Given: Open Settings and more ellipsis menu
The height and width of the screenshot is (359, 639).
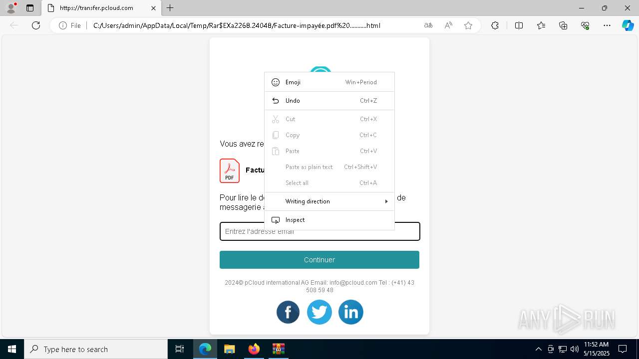Looking at the screenshot, I should click(x=607, y=25).
